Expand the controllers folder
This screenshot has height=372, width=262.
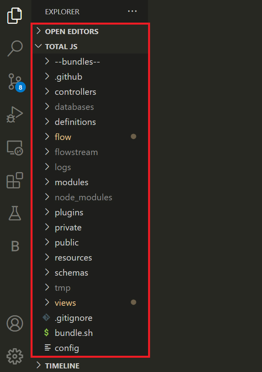[x=75, y=92]
